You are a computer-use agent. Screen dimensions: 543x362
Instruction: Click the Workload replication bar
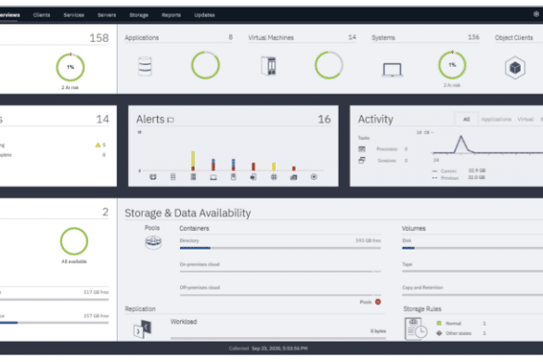(278, 338)
